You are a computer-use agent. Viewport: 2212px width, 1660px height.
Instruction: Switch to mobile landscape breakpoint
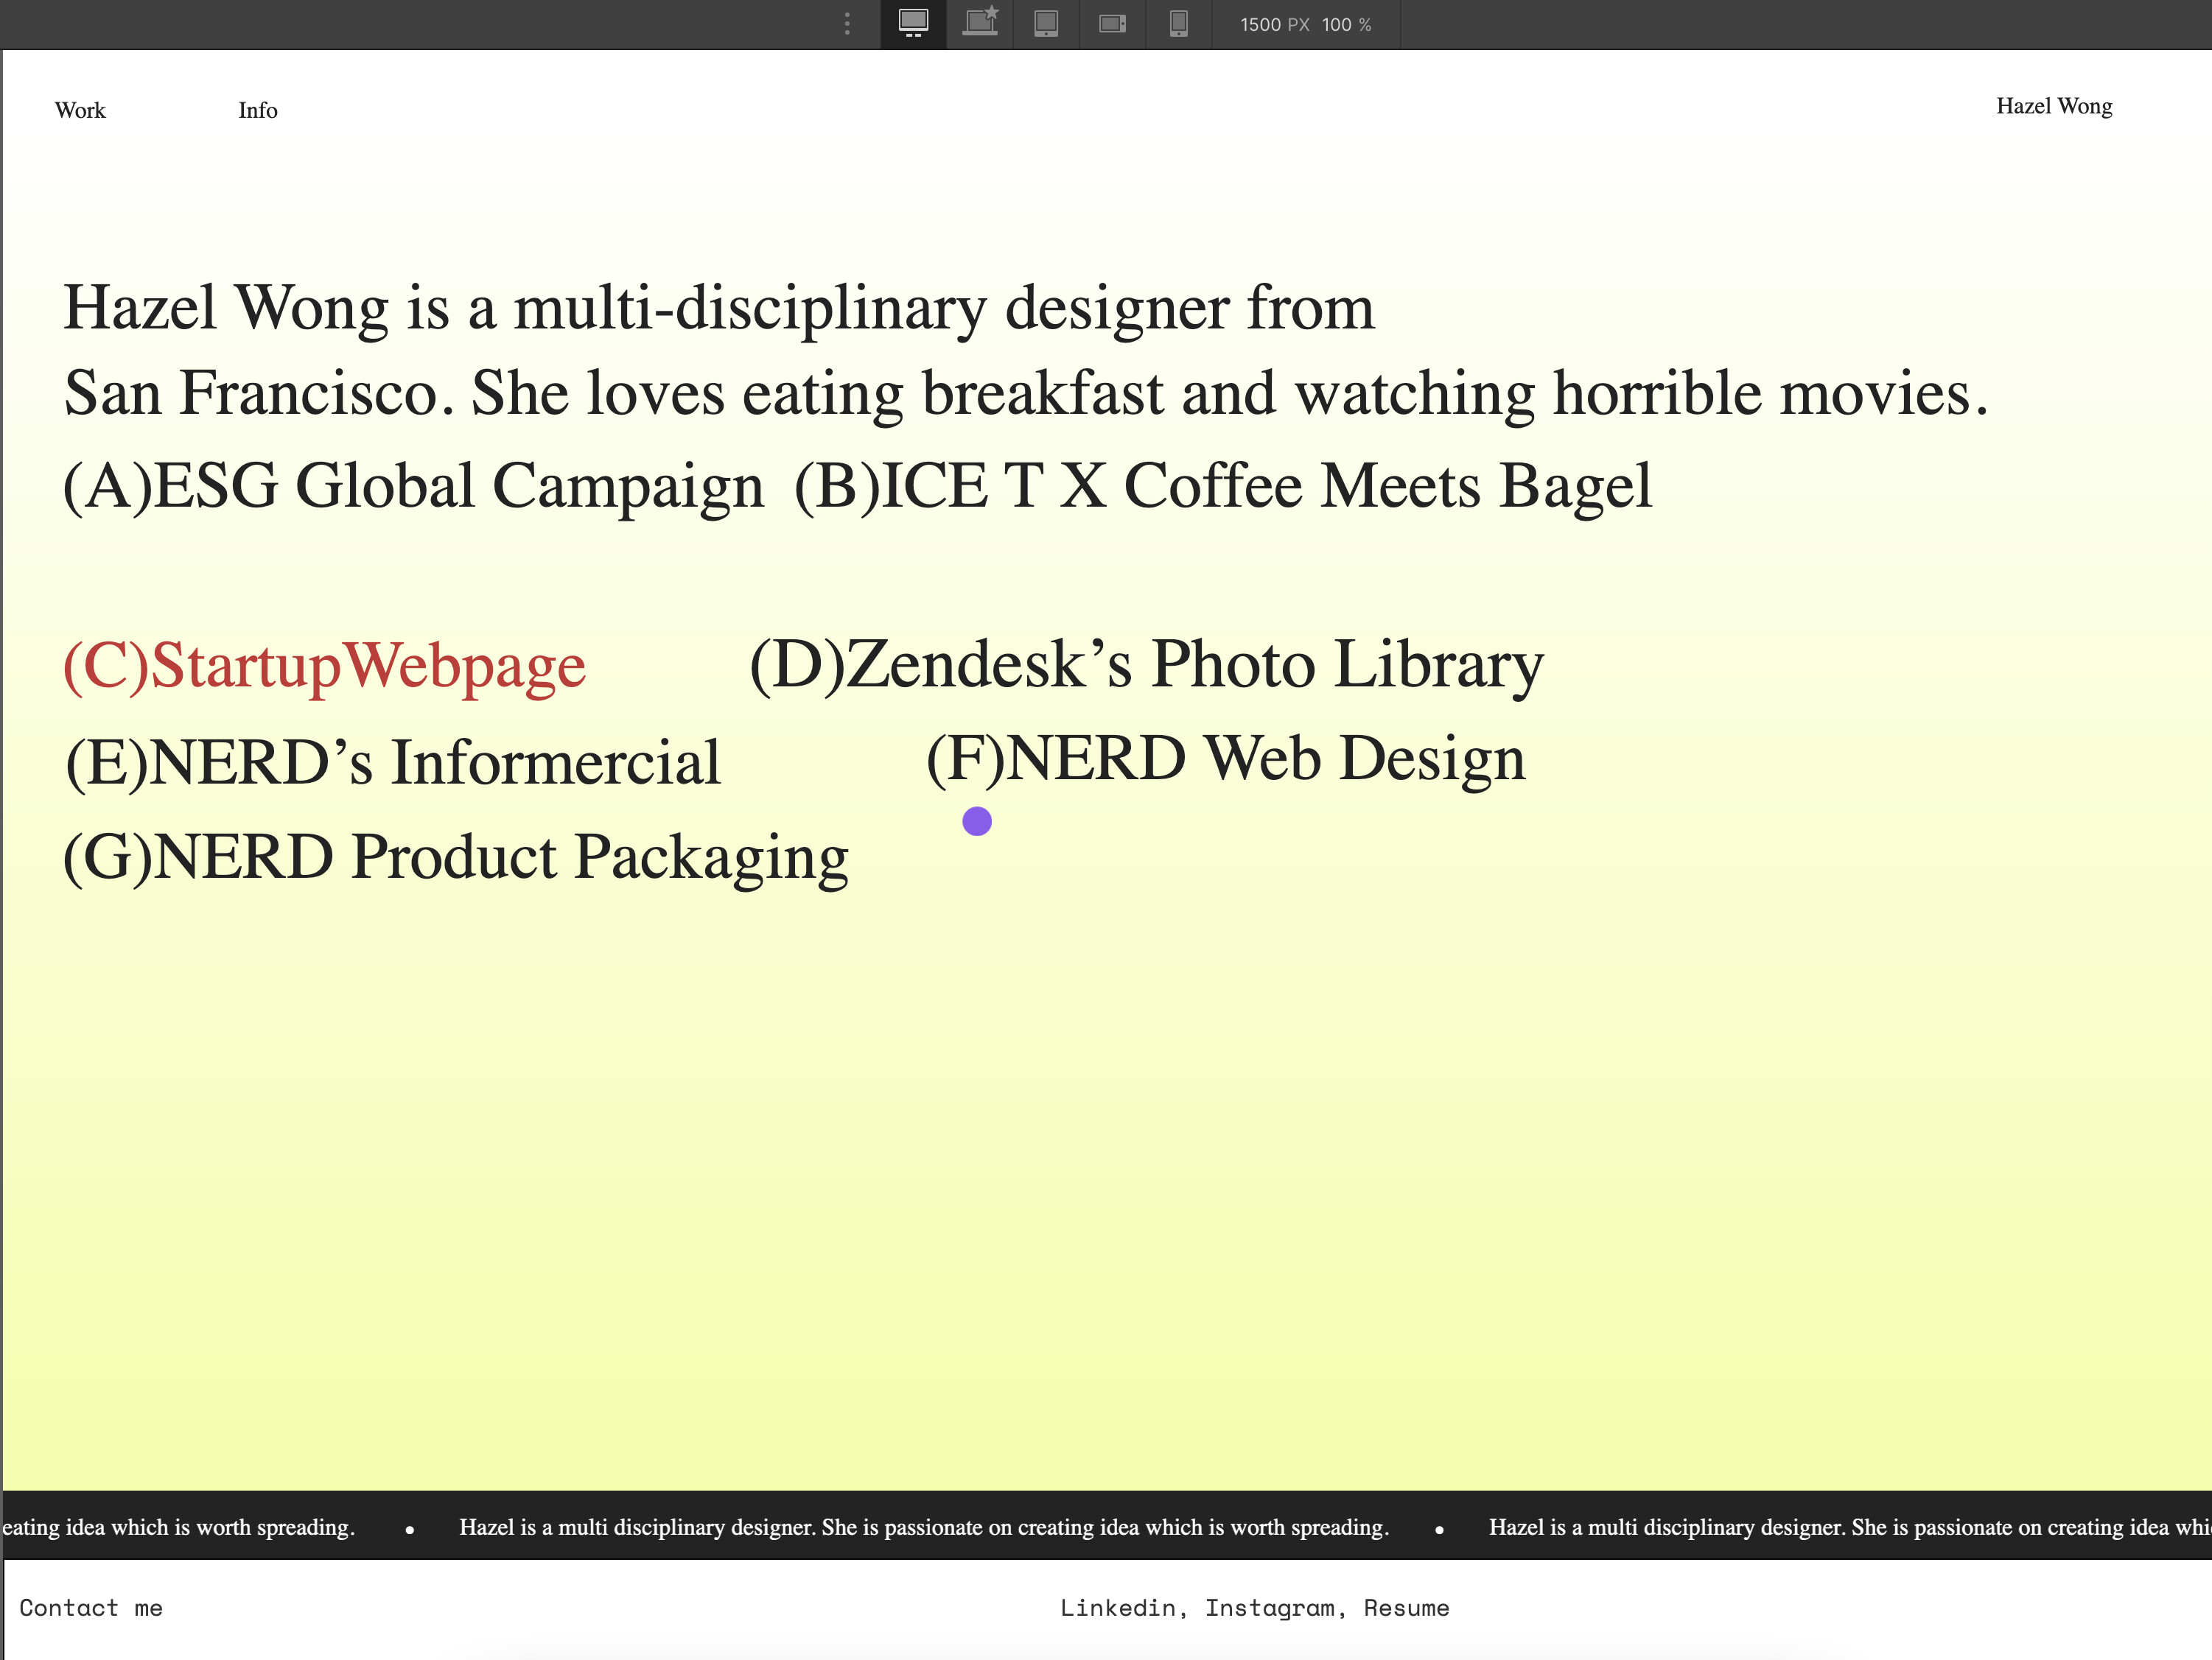point(1112,23)
